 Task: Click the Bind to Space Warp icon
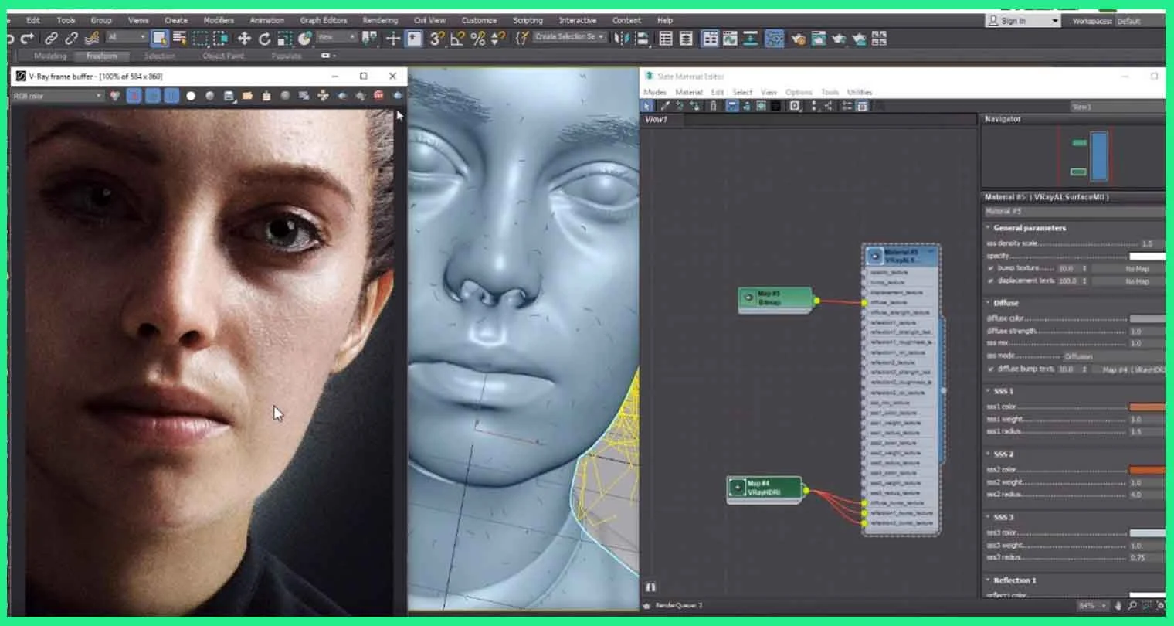coord(92,38)
